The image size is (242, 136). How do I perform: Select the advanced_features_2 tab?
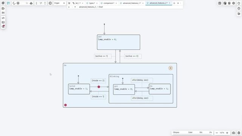pos(158,3)
